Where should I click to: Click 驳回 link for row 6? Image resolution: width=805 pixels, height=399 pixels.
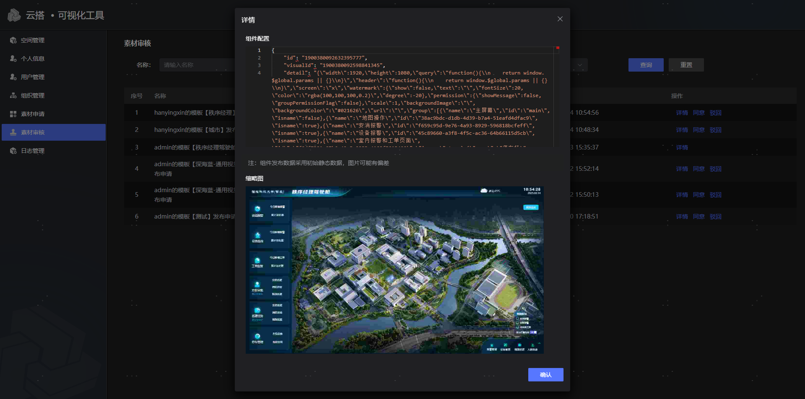point(715,216)
